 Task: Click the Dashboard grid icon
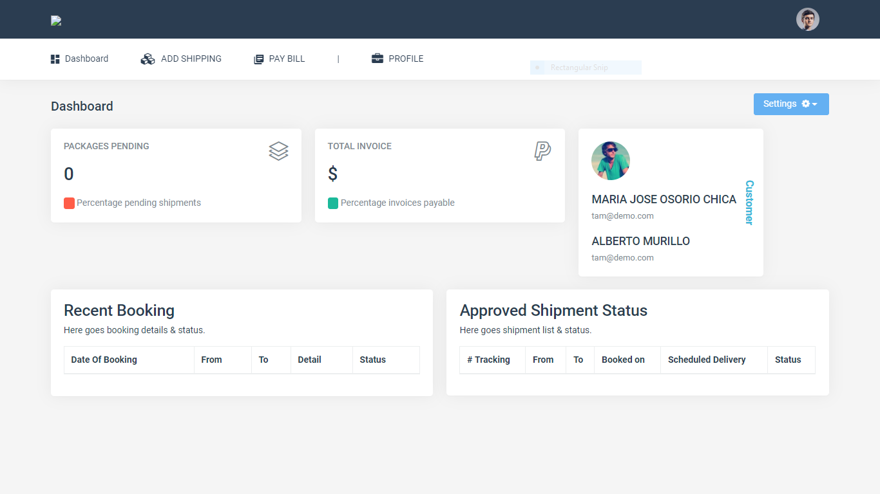click(55, 59)
